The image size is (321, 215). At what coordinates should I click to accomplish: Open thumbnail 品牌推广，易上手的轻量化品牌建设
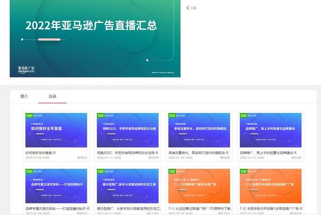coord(271,130)
